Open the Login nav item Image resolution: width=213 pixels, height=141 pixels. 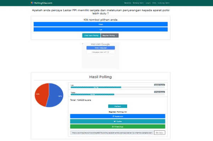(x=148, y=3)
